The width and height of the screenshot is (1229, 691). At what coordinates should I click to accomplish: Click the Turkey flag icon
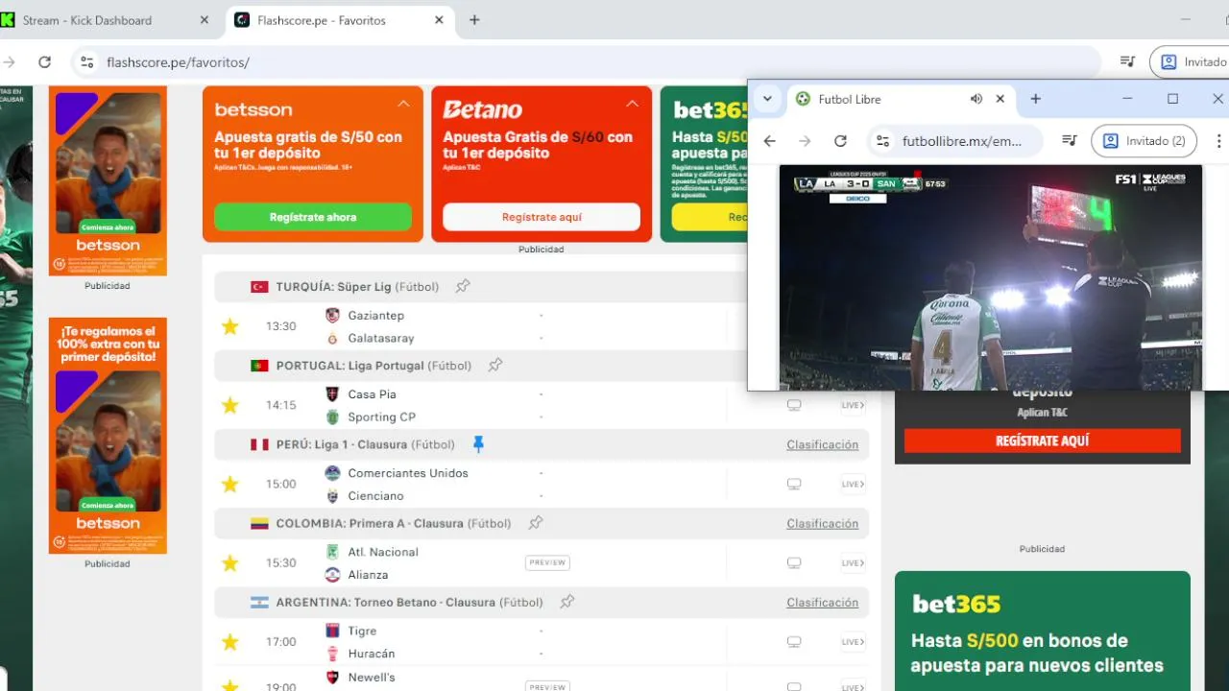tap(259, 286)
